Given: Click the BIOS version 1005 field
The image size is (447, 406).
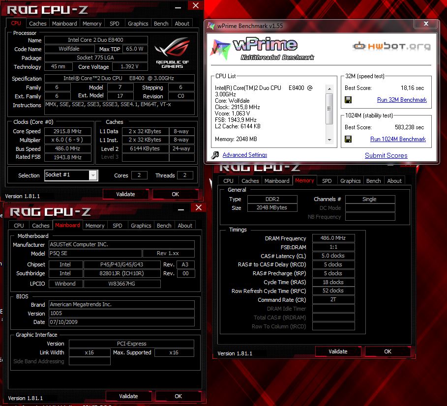Looking at the screenshot, I should [121, 314].
